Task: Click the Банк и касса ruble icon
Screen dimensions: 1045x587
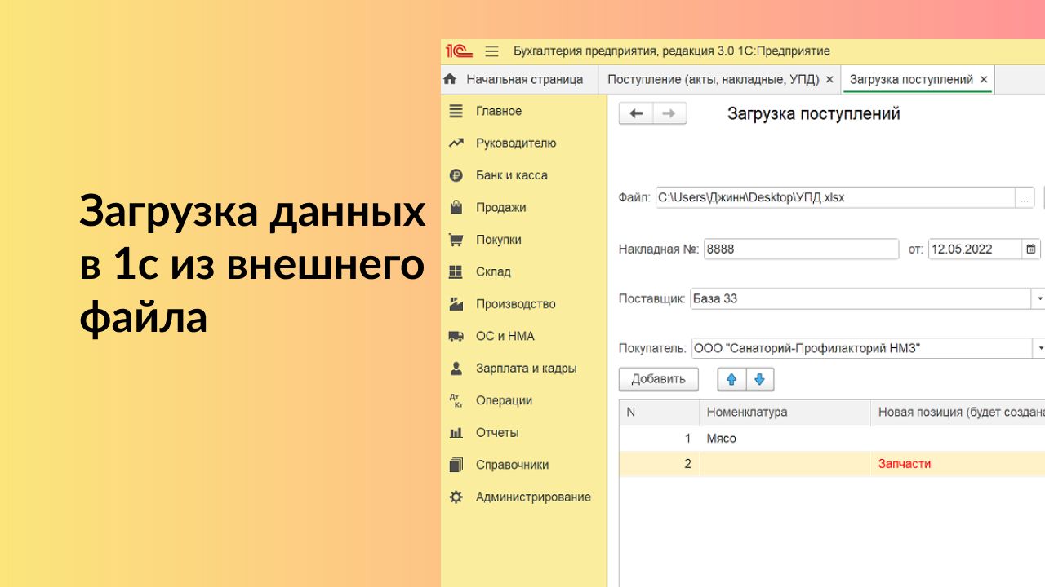Action: 456,175
